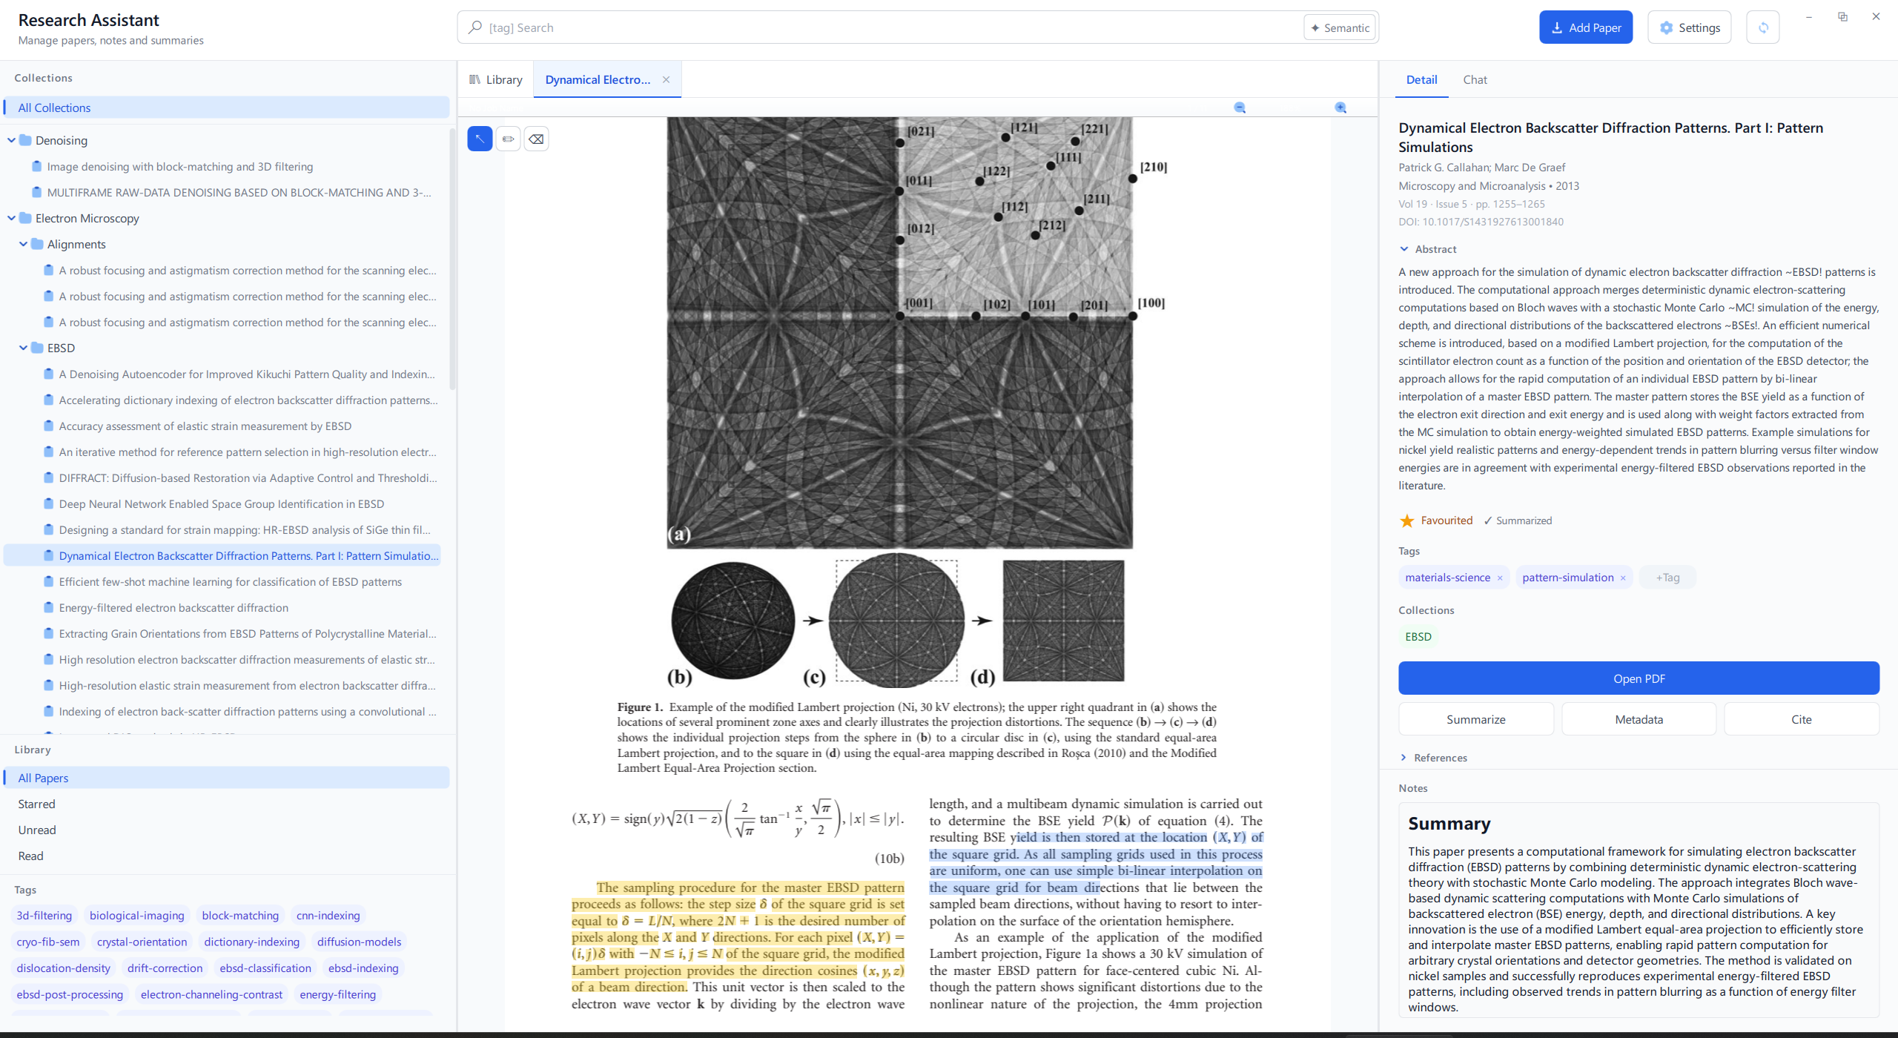Filter by the energy-filtering tag
1898x1038 pixels.
(337, 994)
